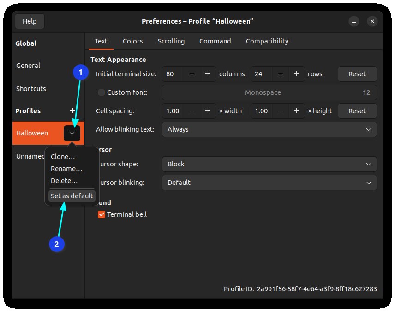Image resolution: width=395 pixels, height=312 pixels.
Task: Add a new profile with the plus icon
Action: (x=72, y=111)
